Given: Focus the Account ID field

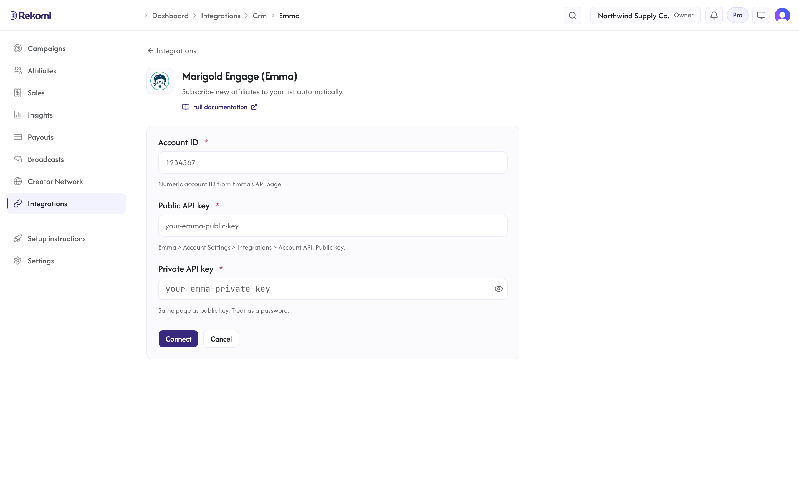Looking at the screenshot, I should [x=333, y=162].
